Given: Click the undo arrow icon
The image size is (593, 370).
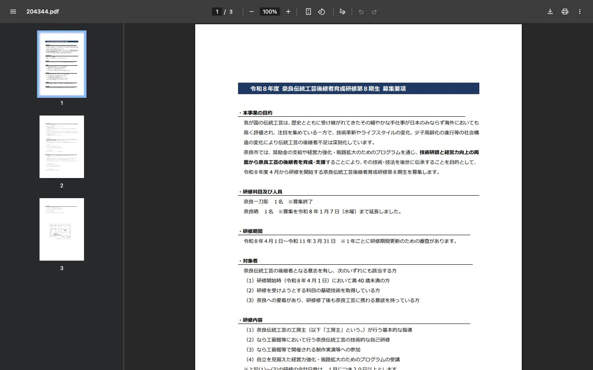Looking at the screenshot, I should point(361,12).
